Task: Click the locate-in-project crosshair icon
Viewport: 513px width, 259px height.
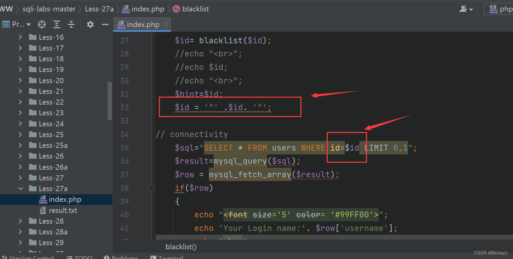Action: (42, 24)
